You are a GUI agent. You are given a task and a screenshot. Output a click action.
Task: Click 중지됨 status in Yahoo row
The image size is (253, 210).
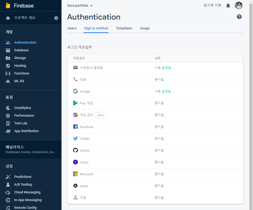(x=159, y=162)
